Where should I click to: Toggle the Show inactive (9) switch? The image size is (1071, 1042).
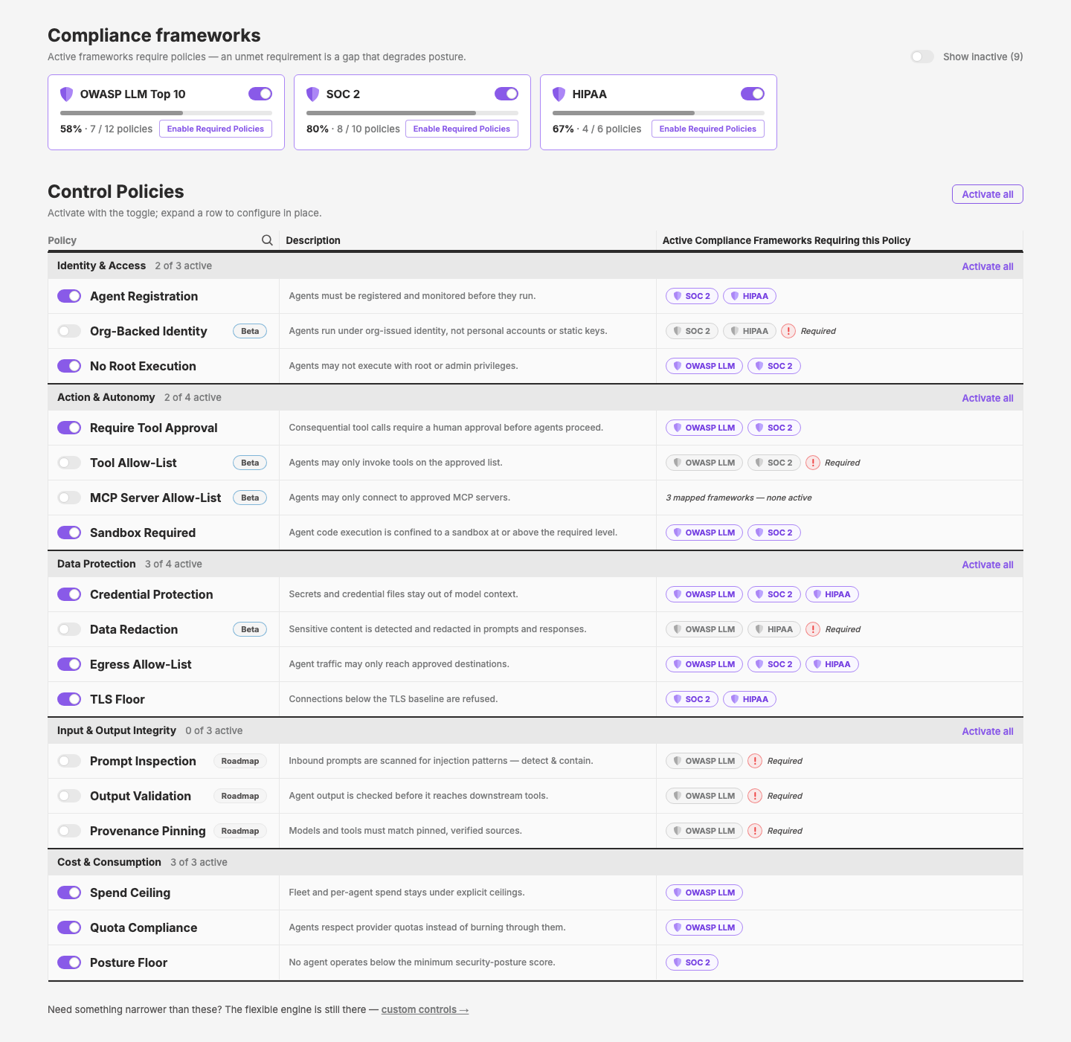(x=922, y=57)
